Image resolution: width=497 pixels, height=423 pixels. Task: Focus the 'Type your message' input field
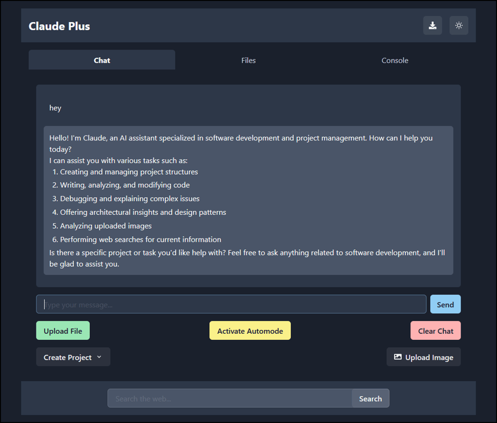pos(231,305)
